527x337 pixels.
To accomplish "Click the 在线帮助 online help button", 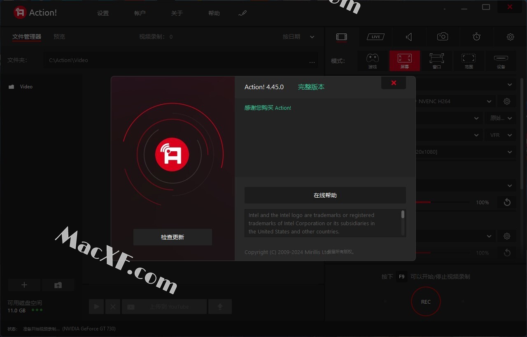I will coord(325,195).
